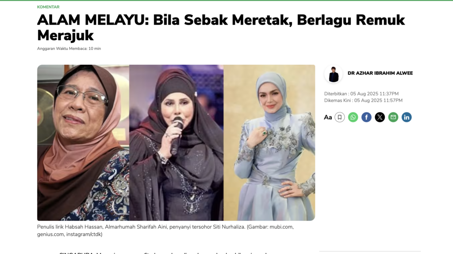This screenshot has height=254, width=453.
Task: Share article on LinkedIn
Action: click(x=407, y=117)
